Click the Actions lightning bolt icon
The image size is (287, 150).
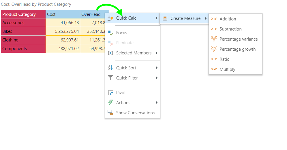pos(110,103)
